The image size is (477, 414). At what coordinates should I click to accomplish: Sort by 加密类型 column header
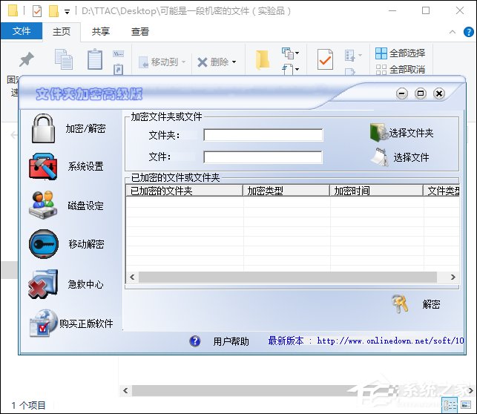pos(286,191)
